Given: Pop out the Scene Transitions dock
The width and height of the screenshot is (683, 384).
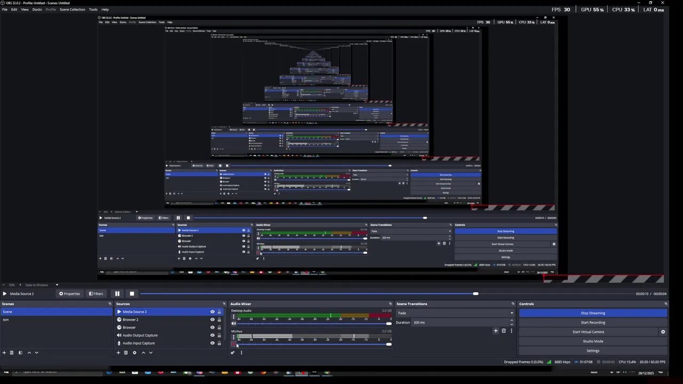Looking at the screenshot, I should (513, 304).
